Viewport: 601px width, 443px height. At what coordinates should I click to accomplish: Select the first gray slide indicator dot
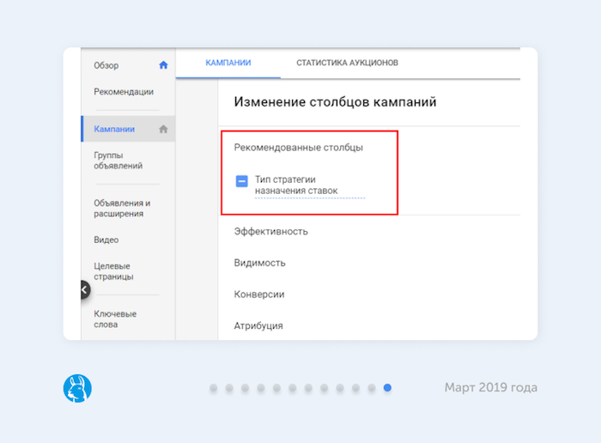point(214,388)
